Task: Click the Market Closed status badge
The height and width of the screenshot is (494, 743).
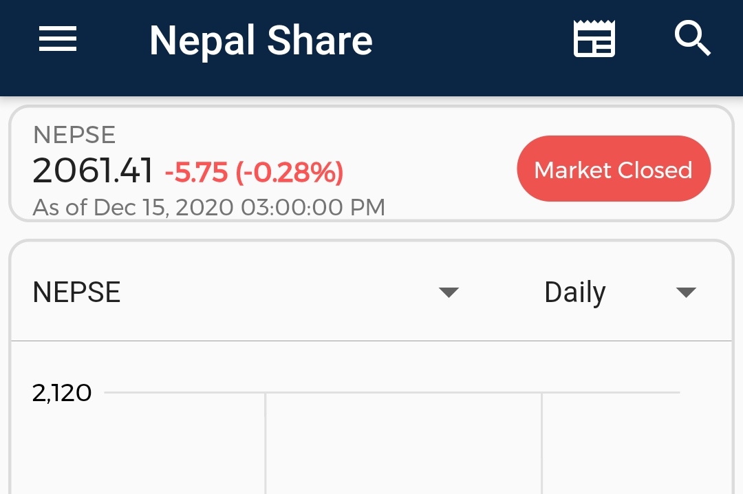Action: click(614, 169)
